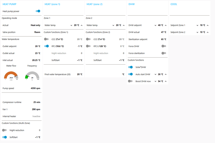Lower Auto start DHW temperature chevron

pos(155,74)
